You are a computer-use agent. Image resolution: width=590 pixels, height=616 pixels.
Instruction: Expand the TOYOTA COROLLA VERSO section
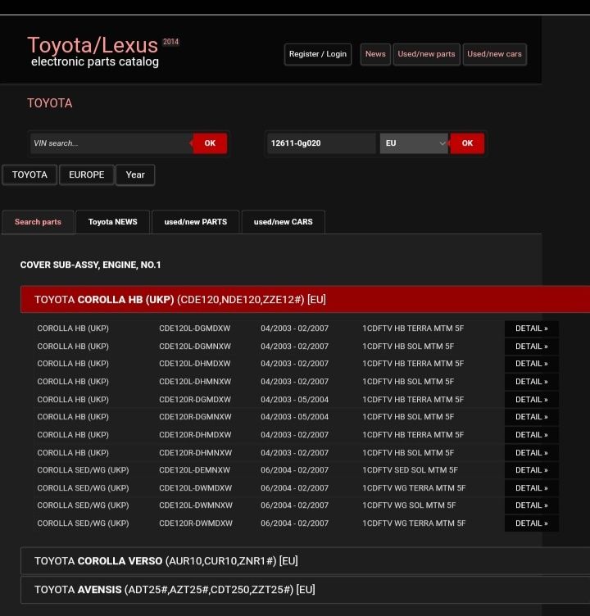(305, 561)
